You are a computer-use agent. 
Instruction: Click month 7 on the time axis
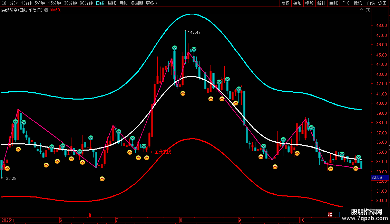pos(117,220)
